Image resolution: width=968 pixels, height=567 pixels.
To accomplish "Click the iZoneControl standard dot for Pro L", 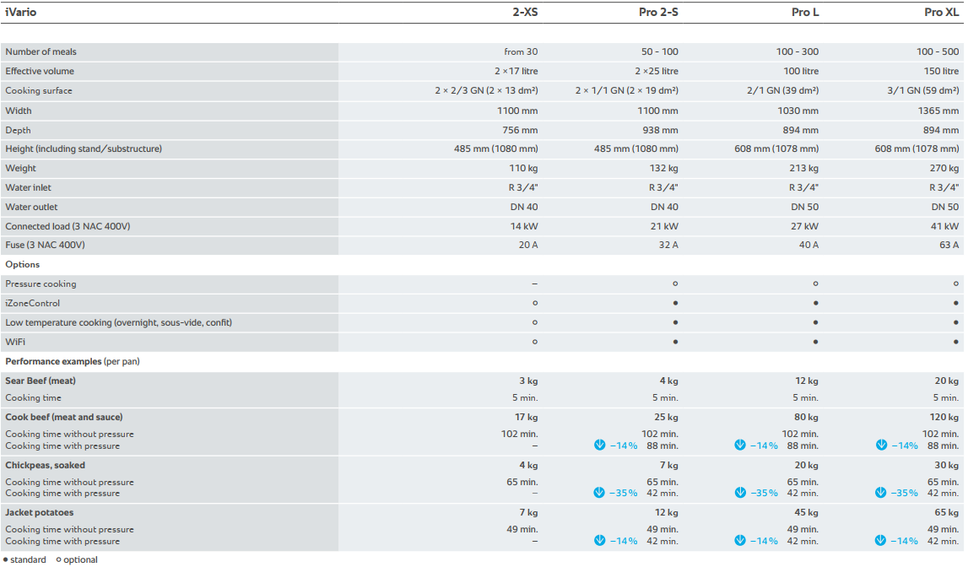I will pyautogui.click(x=815, y=304).
